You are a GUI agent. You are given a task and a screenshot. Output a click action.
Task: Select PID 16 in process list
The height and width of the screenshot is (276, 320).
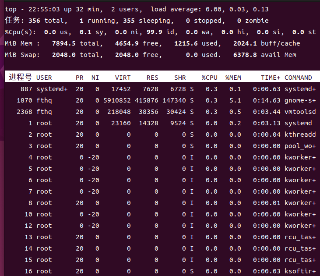click(x=28, y=271)
